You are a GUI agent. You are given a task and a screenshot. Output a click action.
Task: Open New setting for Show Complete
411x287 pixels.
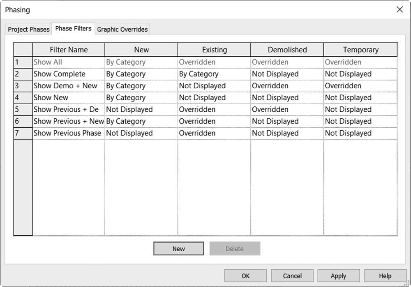coord(141,74)
